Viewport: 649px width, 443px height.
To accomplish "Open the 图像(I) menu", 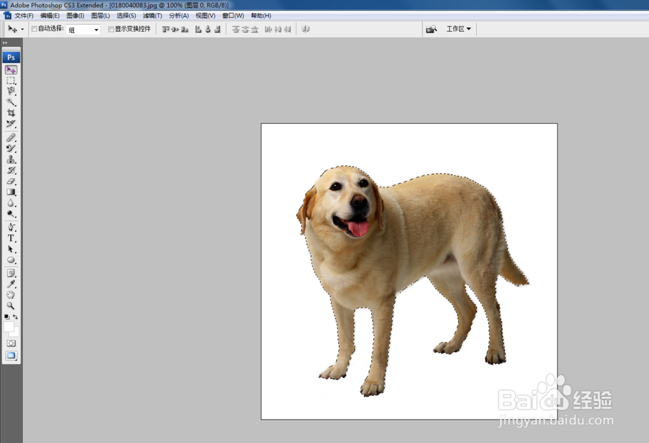I will point(75,16).
